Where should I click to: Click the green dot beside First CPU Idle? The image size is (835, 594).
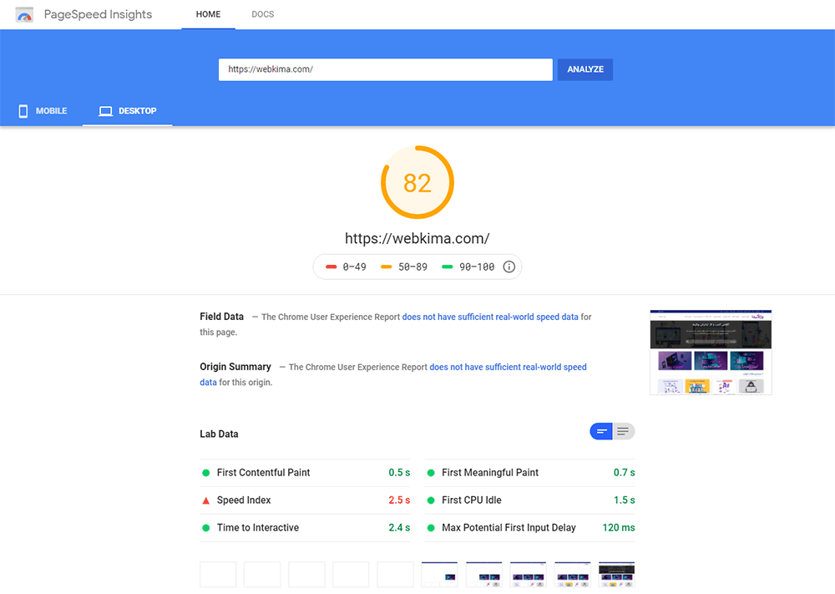click(431, 500)
